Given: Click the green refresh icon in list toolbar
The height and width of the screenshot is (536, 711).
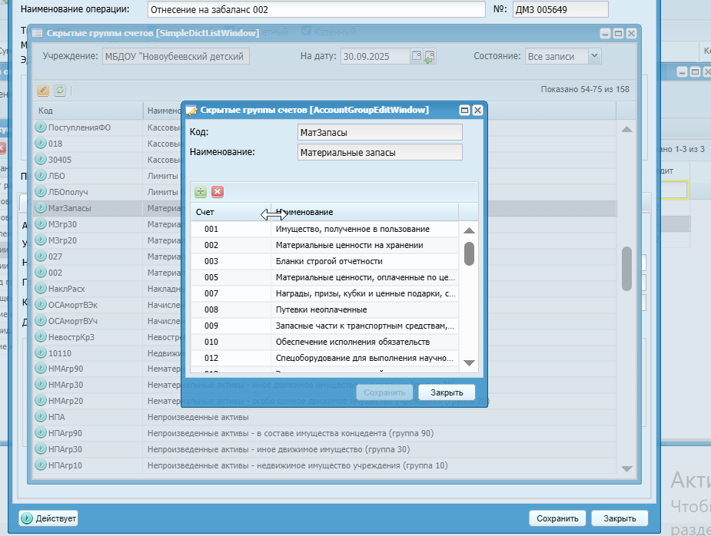Looking at the screenshot, I should click(x=60, y=90).
